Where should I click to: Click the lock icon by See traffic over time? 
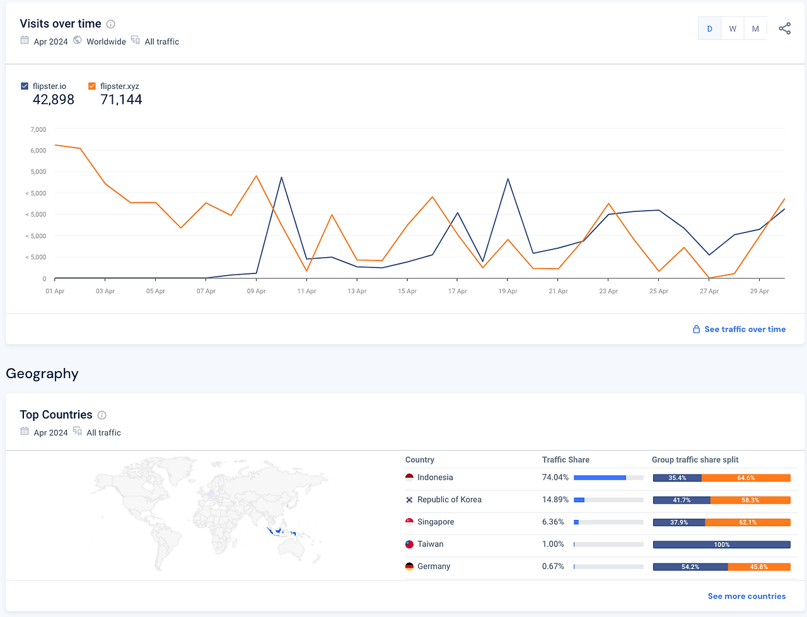point(697,329)
